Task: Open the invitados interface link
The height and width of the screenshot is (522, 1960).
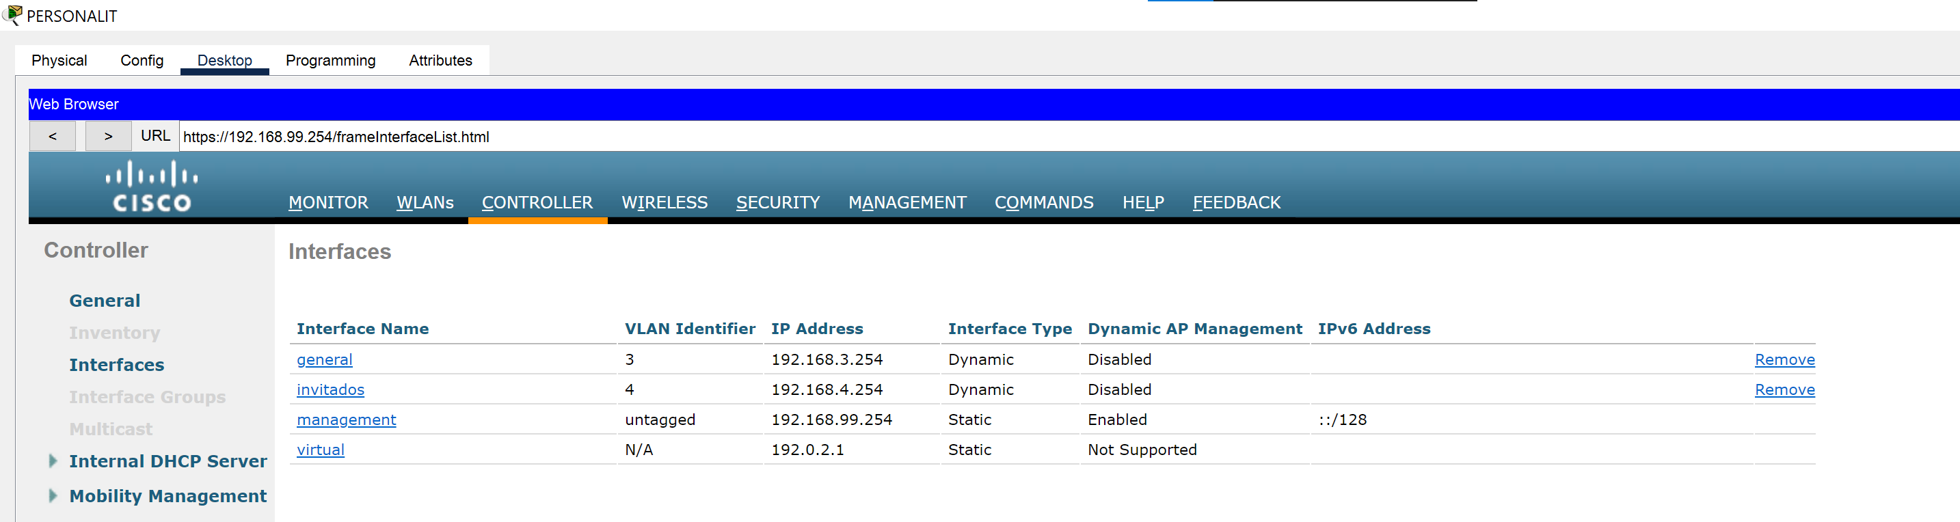Action: [330, 389]
